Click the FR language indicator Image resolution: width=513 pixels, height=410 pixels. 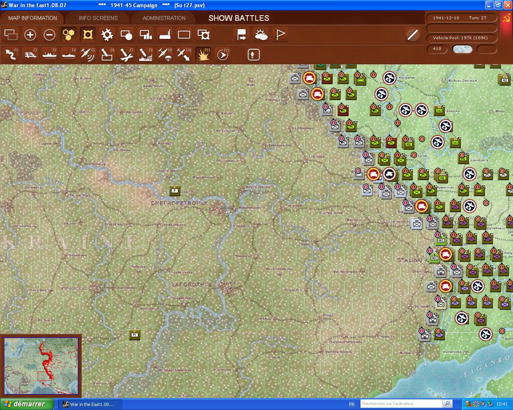[x=351, y=404]
